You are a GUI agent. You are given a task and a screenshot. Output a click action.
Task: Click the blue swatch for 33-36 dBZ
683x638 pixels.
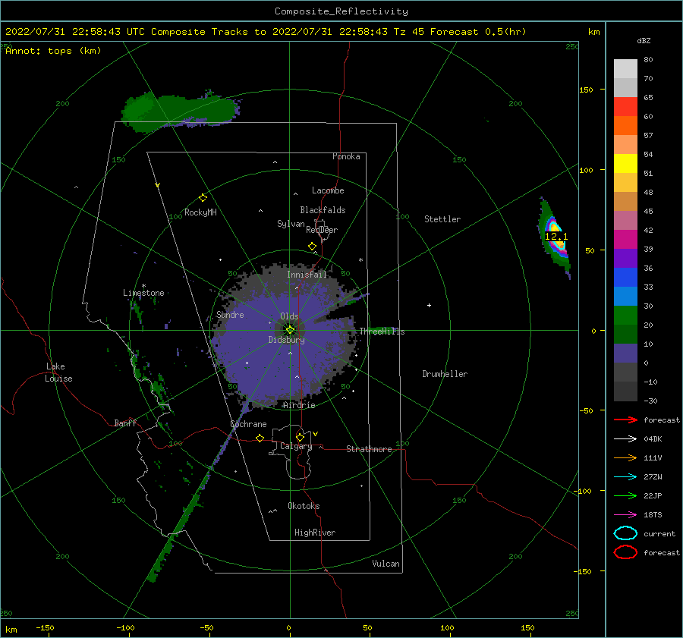point(625,278)
